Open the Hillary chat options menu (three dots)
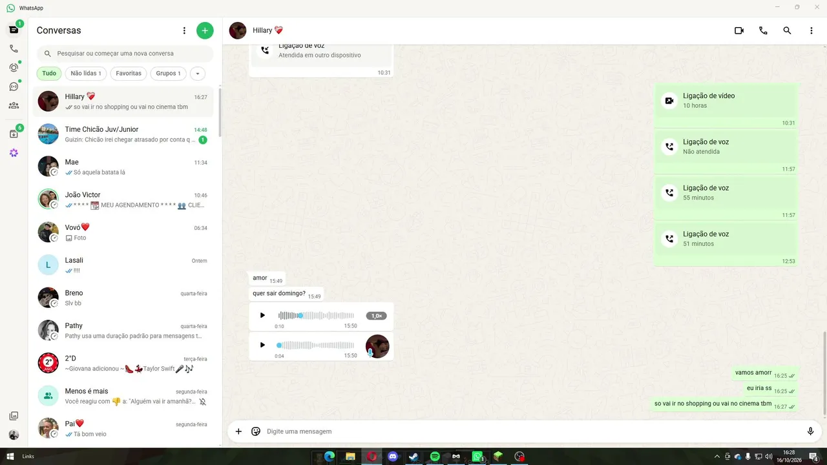The image size is (827, 465). pos(811,30)
